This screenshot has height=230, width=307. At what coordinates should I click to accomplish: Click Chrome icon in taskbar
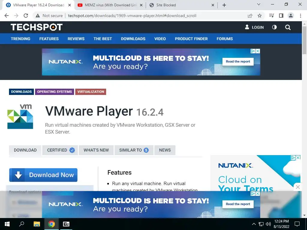point(52,224)
